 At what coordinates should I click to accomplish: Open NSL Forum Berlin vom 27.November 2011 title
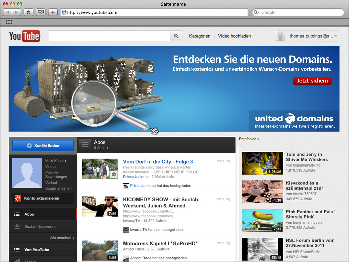point(310,243)
